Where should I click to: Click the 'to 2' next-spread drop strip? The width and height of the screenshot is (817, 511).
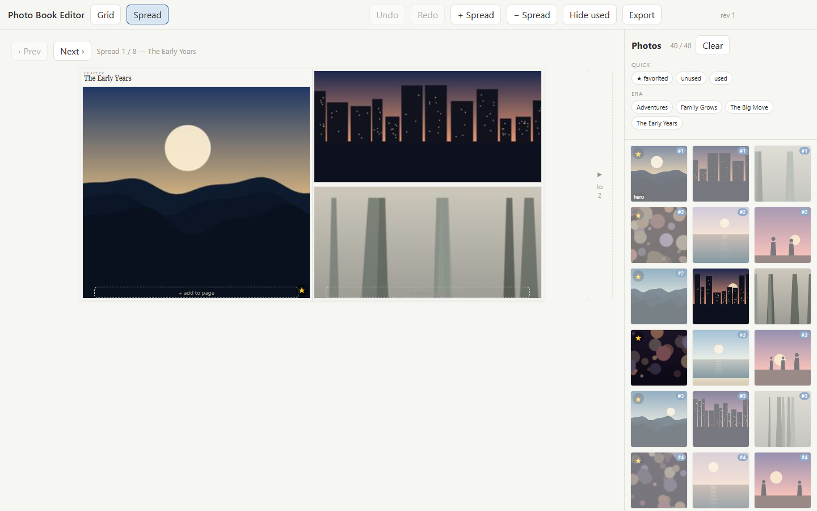[x=600, y=185]
